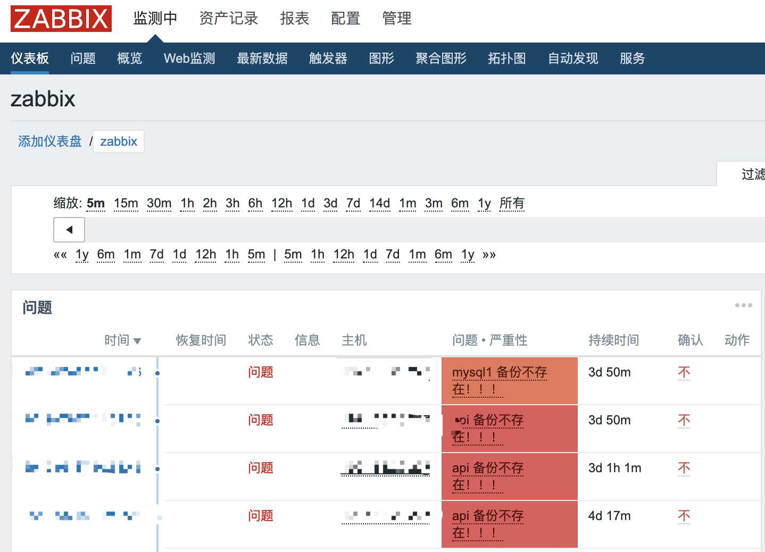
Task: Click the 恢复时间 column header
Action: click(x=201, y=340)
